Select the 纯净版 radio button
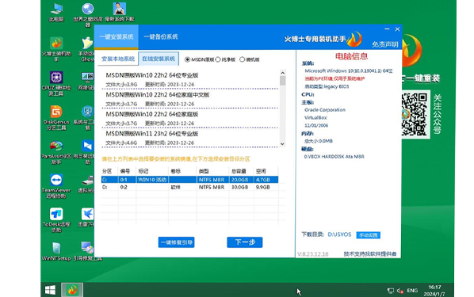 (218, 59)
